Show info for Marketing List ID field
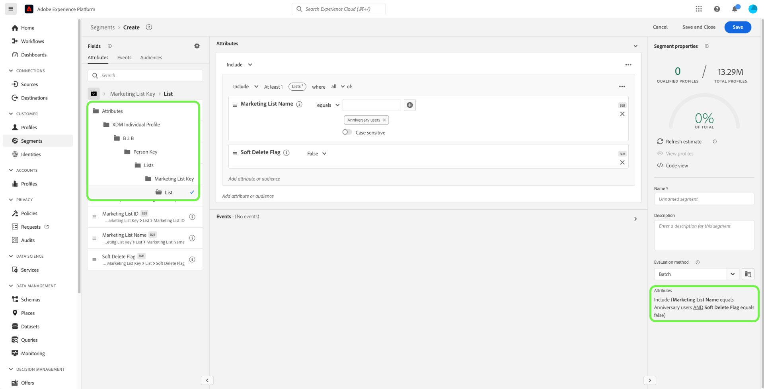 point(192,217)
